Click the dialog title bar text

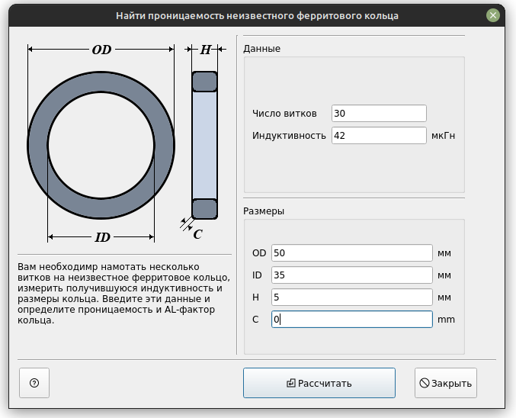point(257,16)
